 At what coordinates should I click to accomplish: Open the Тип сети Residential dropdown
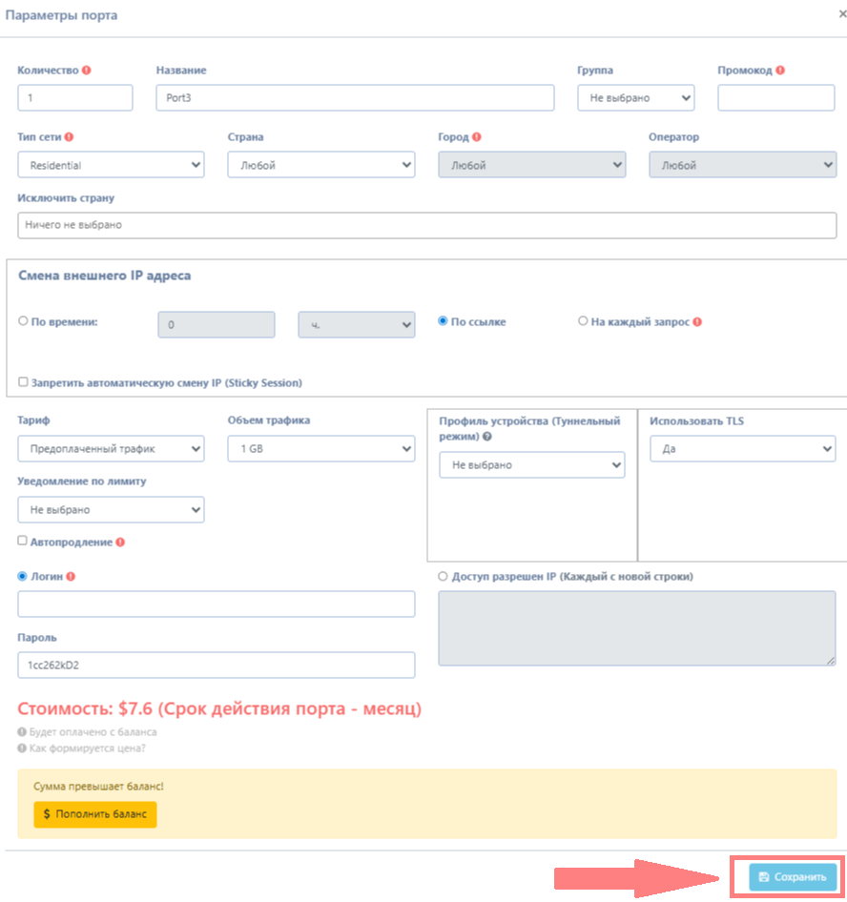tap(111, 165)
